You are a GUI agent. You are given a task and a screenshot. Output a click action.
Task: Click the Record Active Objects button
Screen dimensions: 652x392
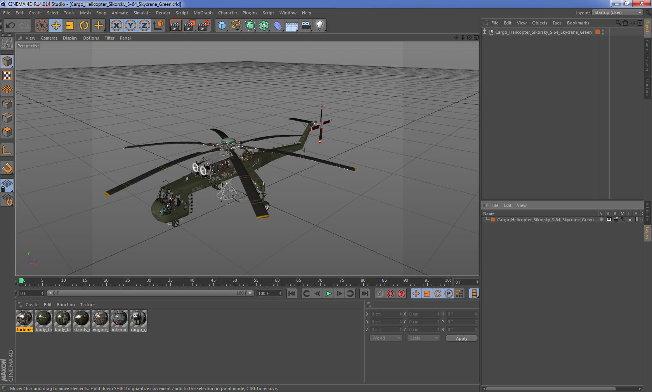pyautogui.click(x=380, y=293)
